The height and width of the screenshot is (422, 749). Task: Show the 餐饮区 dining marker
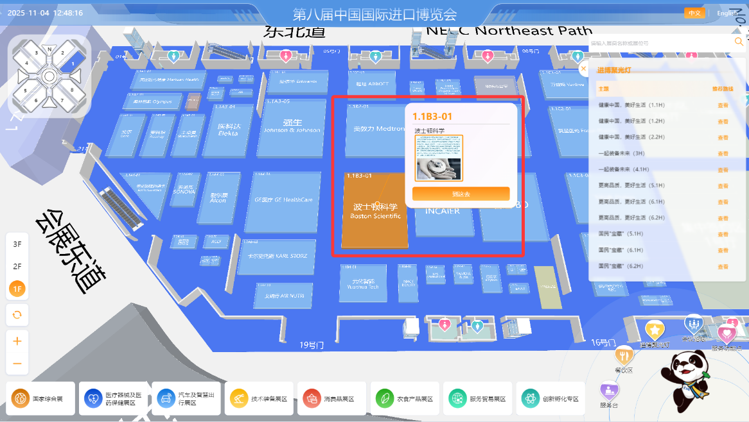click(623, 355)
